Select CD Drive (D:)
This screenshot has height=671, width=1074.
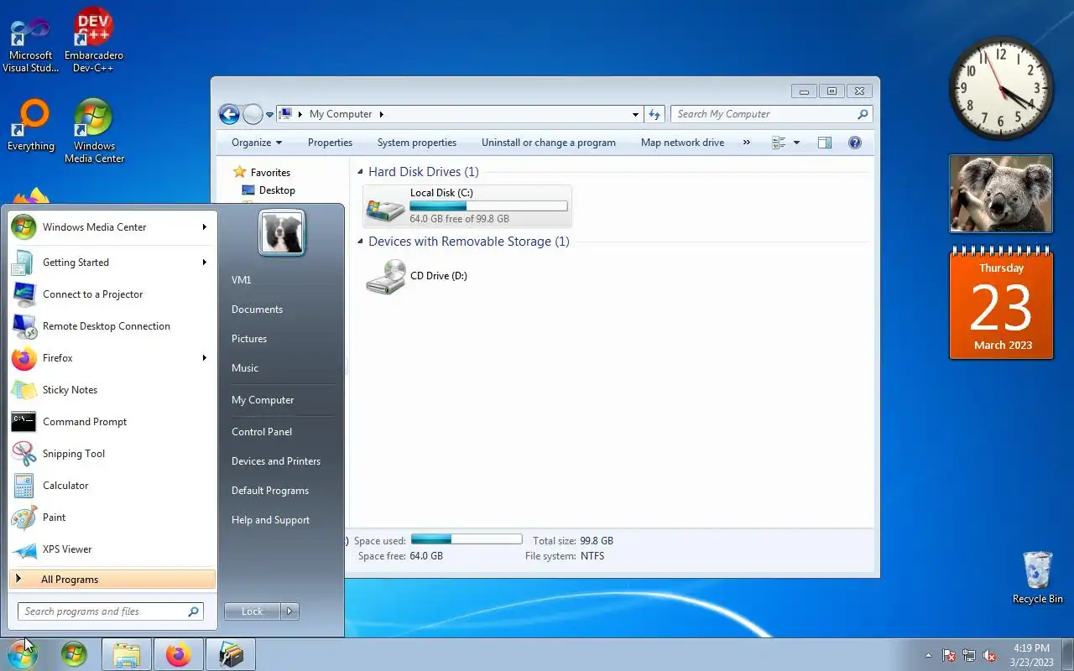point(417,276)
